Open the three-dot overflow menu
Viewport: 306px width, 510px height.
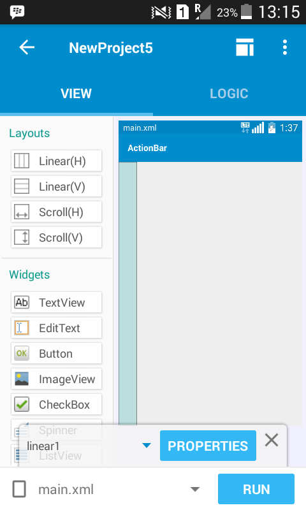tap(285, 47)
